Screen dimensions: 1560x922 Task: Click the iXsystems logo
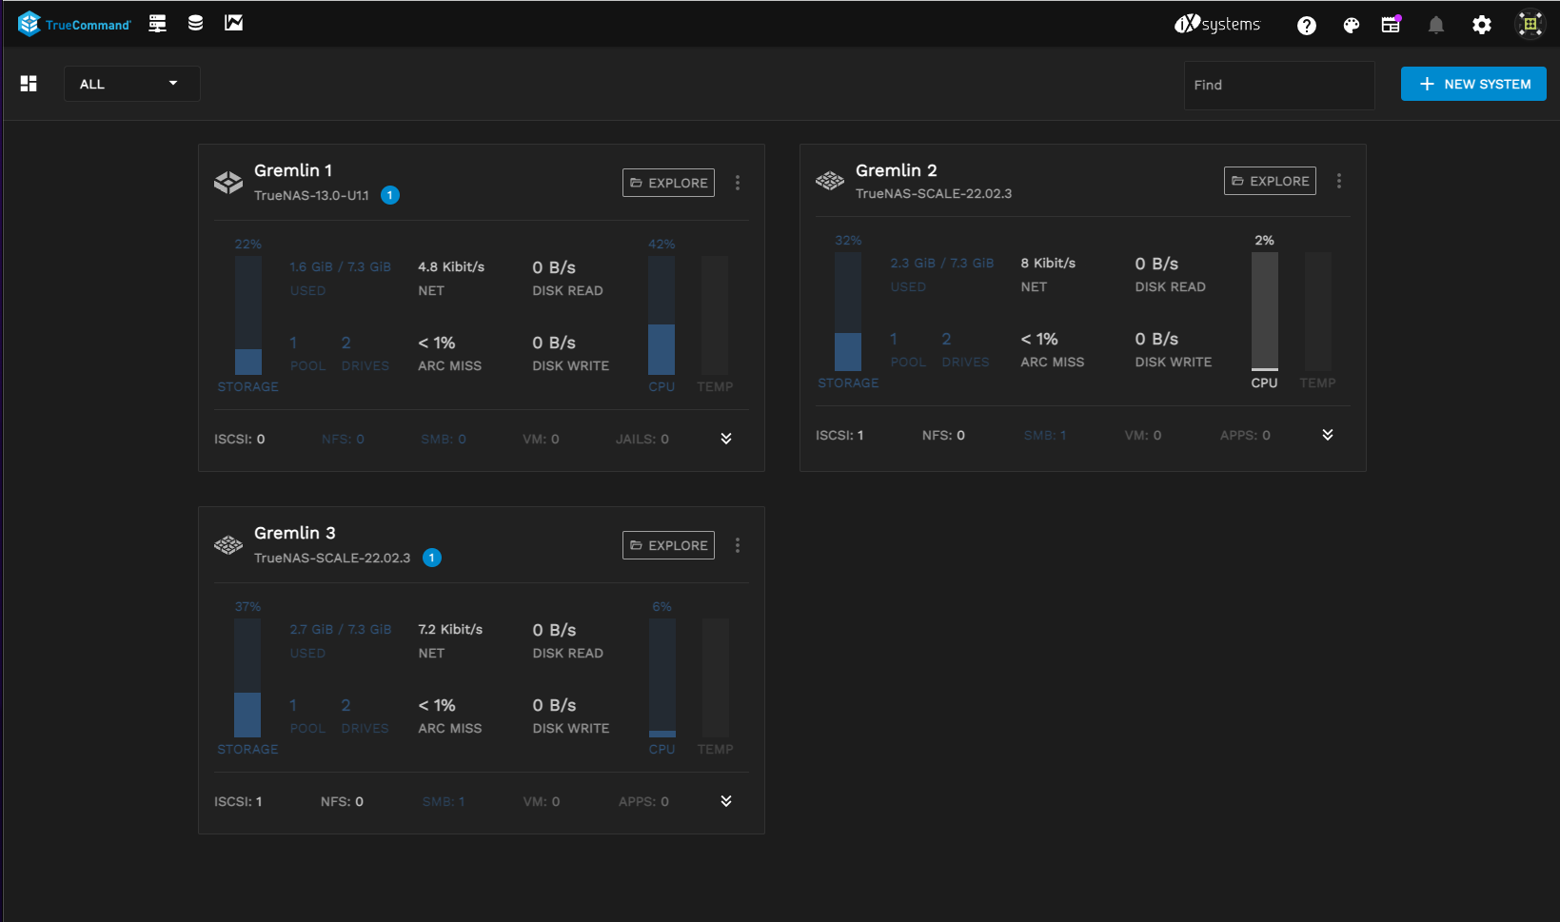pyautogui.click(x=1217, y=24)
